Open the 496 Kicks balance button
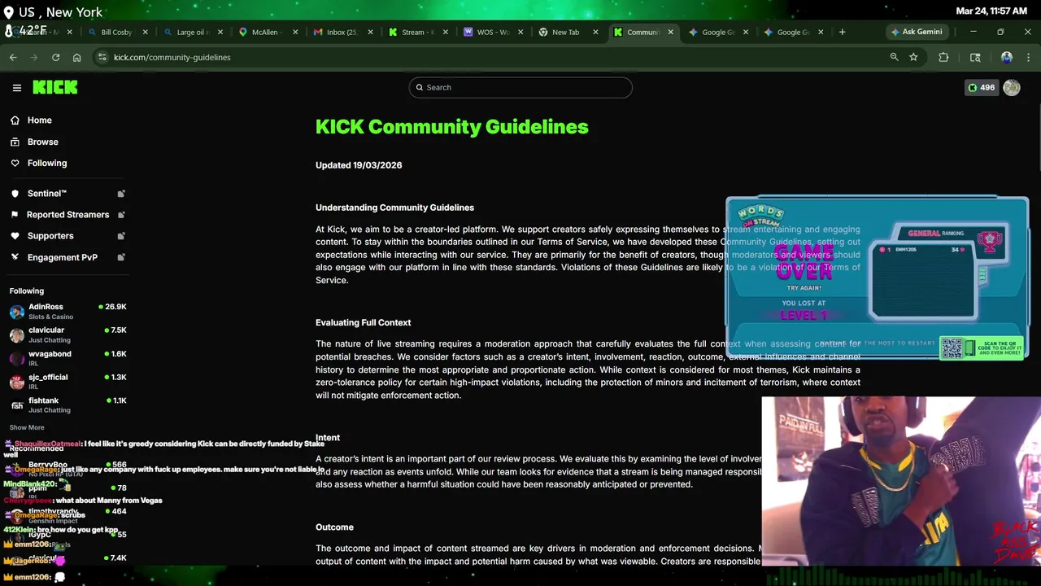 click(x=981, y=87)
